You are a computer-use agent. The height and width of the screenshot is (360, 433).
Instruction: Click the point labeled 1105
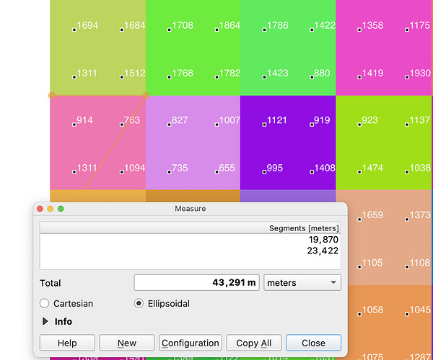[x=359, y=266]
